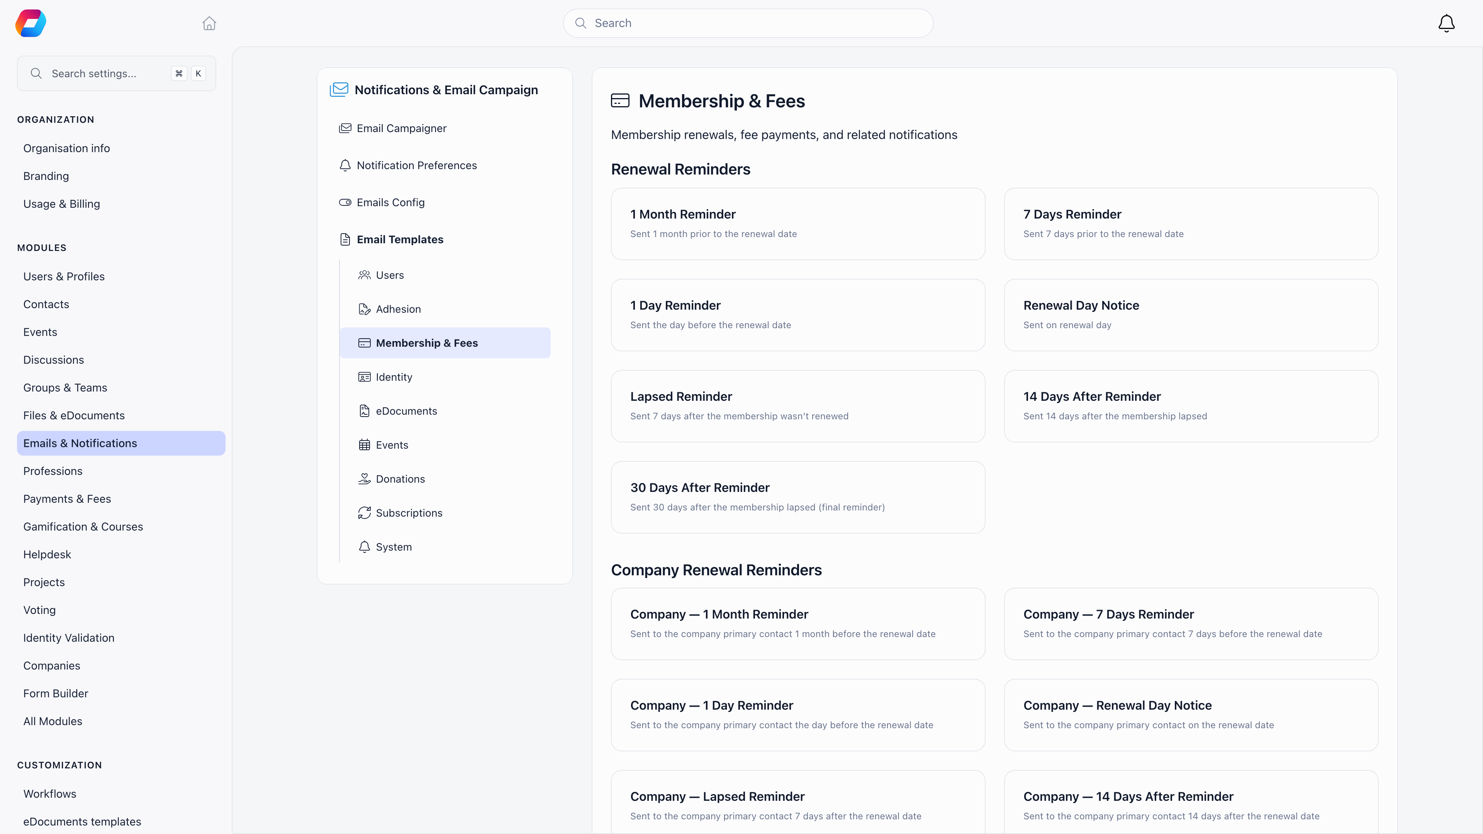The image size is (1483, 834).
Task: Click the Notifications & Email Campaign envelope icon
Action: pos(339,89)
